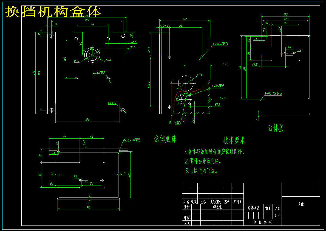This screenshot has width=326, height=231.
Task: Select the '37.5' dimension text
Action: [x=184, y=120]
